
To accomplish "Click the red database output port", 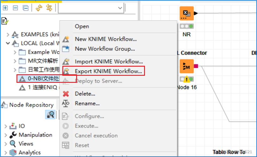I will [x=196, y=66].
